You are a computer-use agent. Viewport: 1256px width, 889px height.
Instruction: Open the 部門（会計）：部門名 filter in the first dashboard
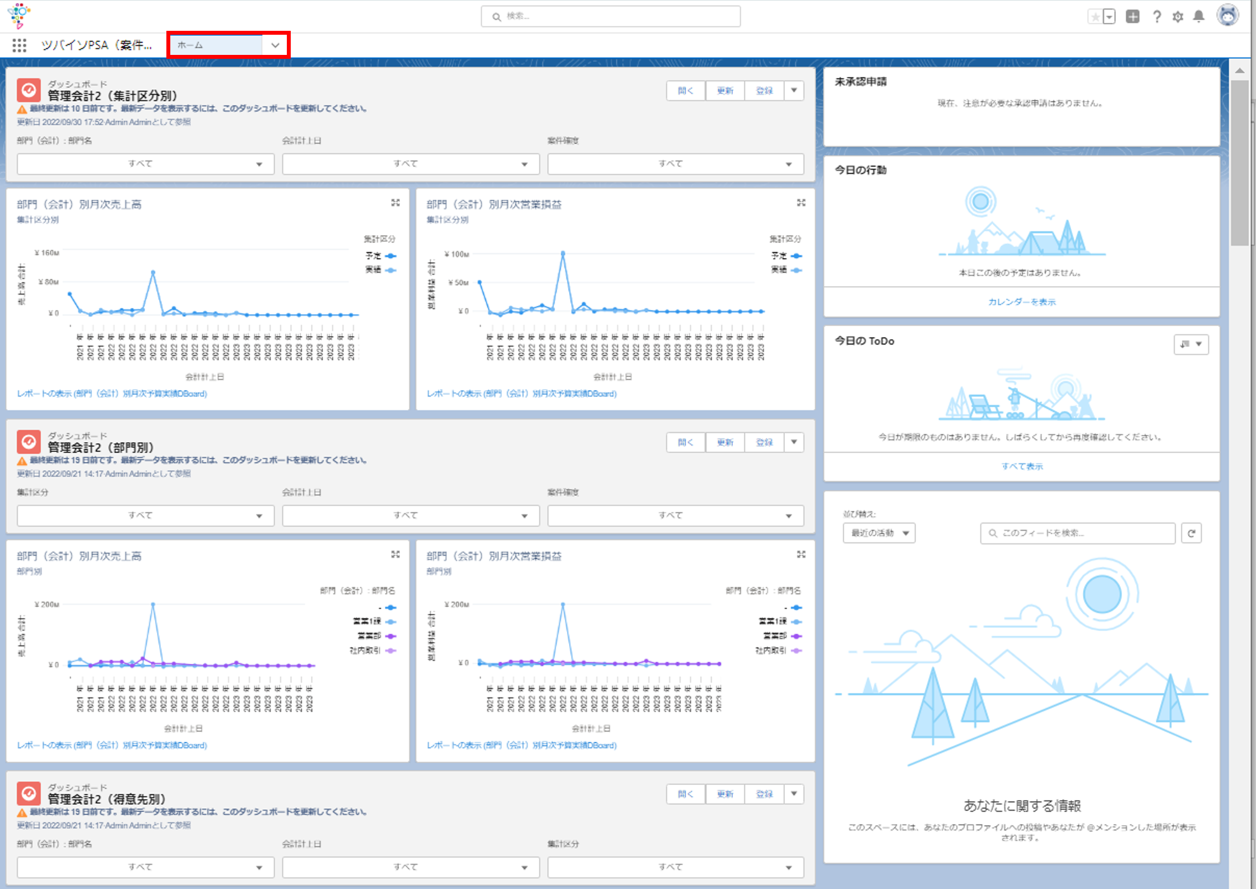click(x=146, y=164)
